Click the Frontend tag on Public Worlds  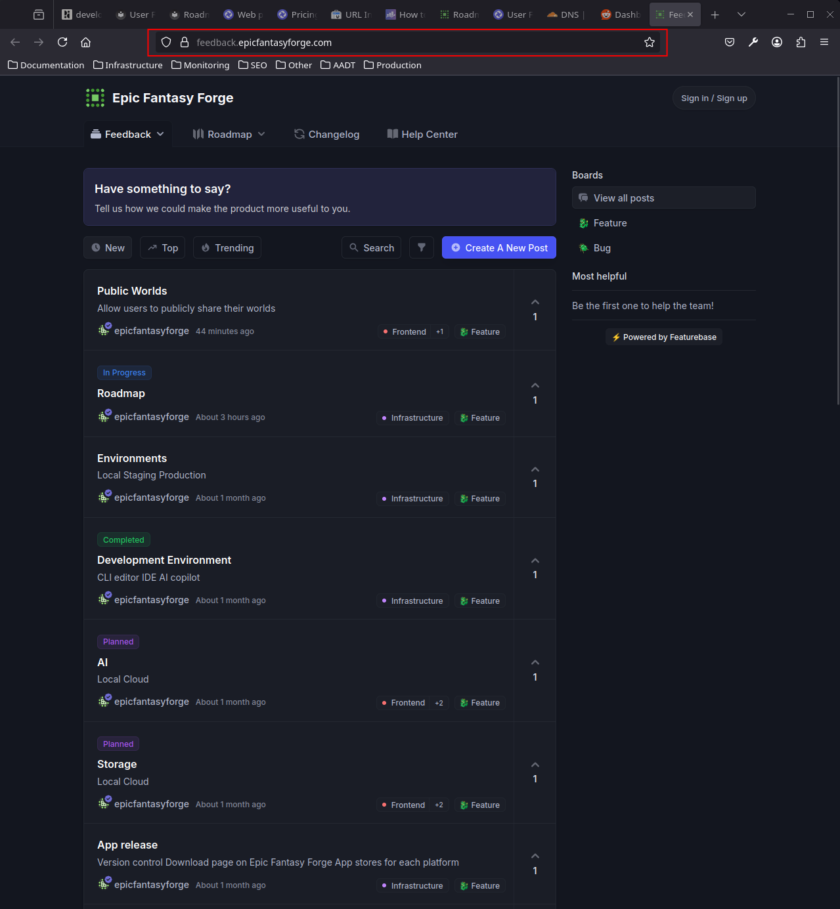click(404, 332)
